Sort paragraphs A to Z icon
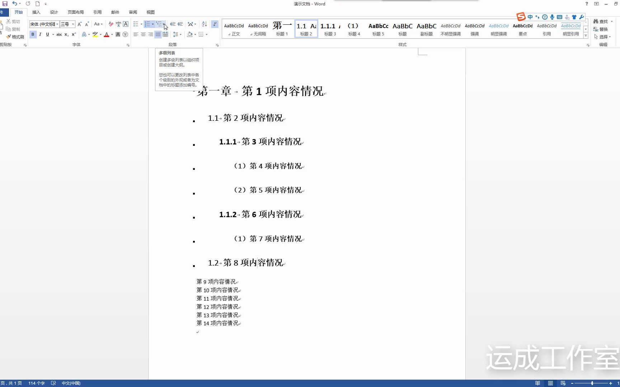The image size is (620, 387). 205,24
